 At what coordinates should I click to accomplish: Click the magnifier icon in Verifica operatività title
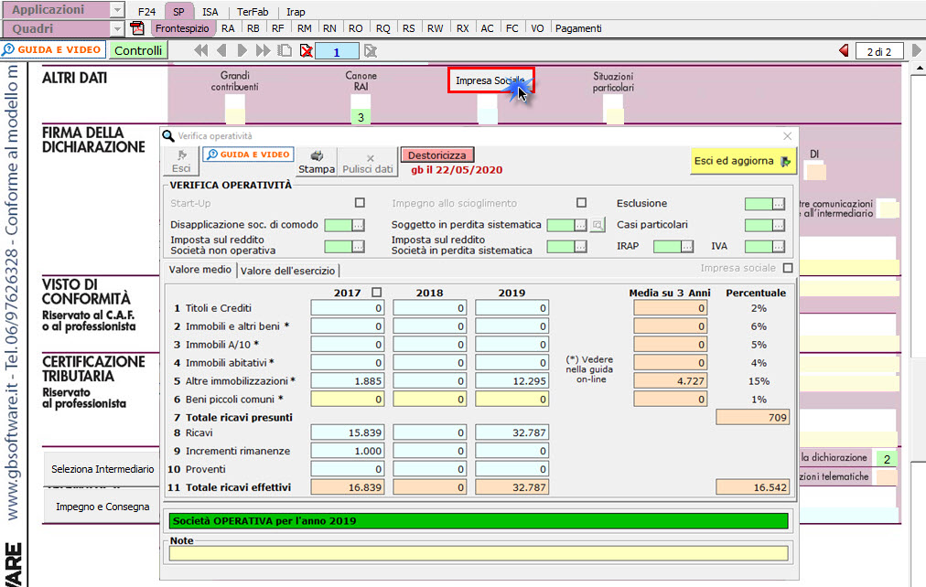point(168,136)
